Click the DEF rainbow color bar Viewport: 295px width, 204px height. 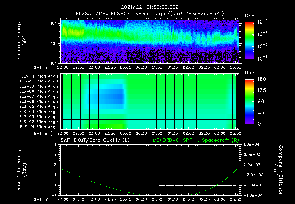click(249, 41)
